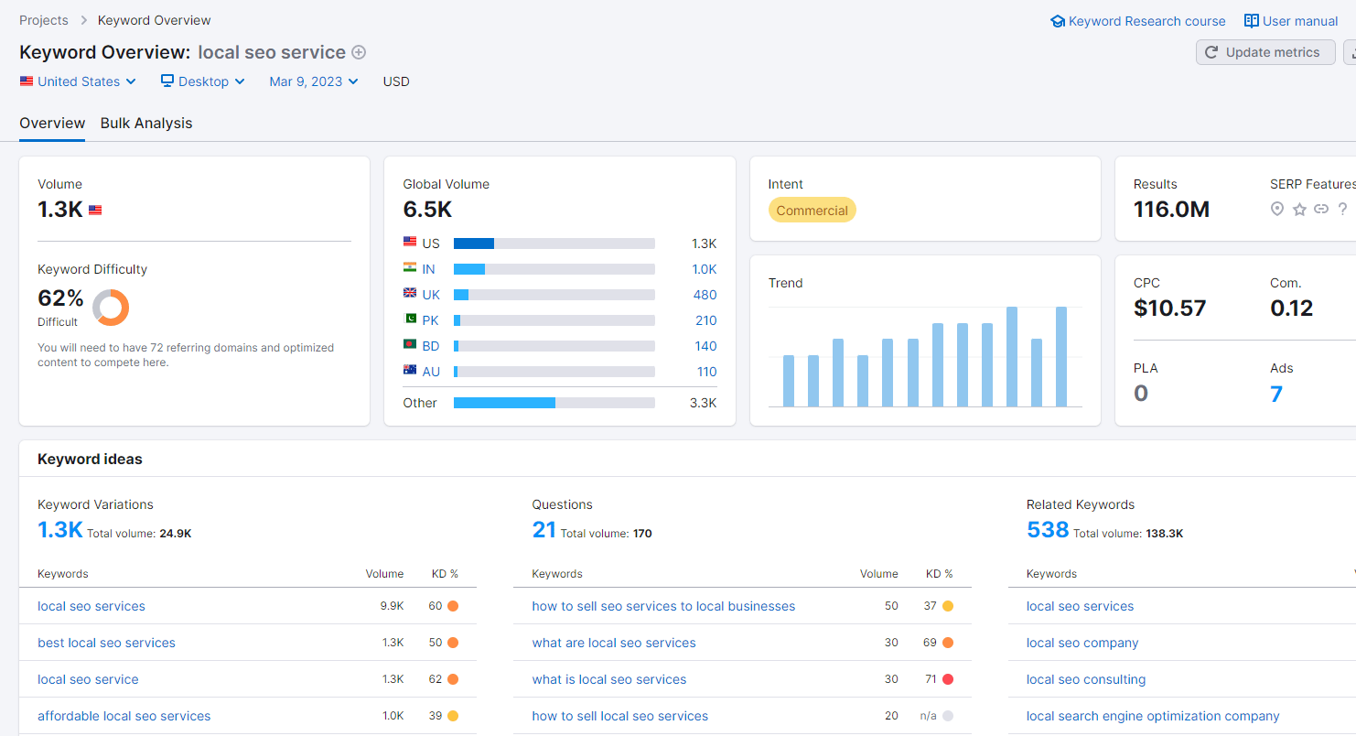The height and width of the screenshot is (736, 1356).
Task: Click the reviews star SERP feature icon
Action: click(x=1299, y=210)
